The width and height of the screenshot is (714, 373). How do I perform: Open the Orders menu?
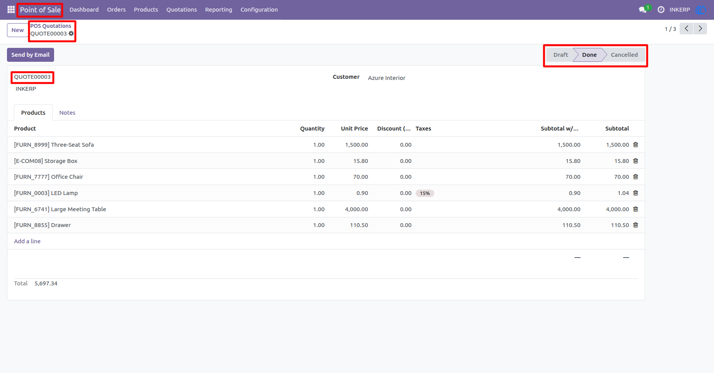(x=116, y=10)
